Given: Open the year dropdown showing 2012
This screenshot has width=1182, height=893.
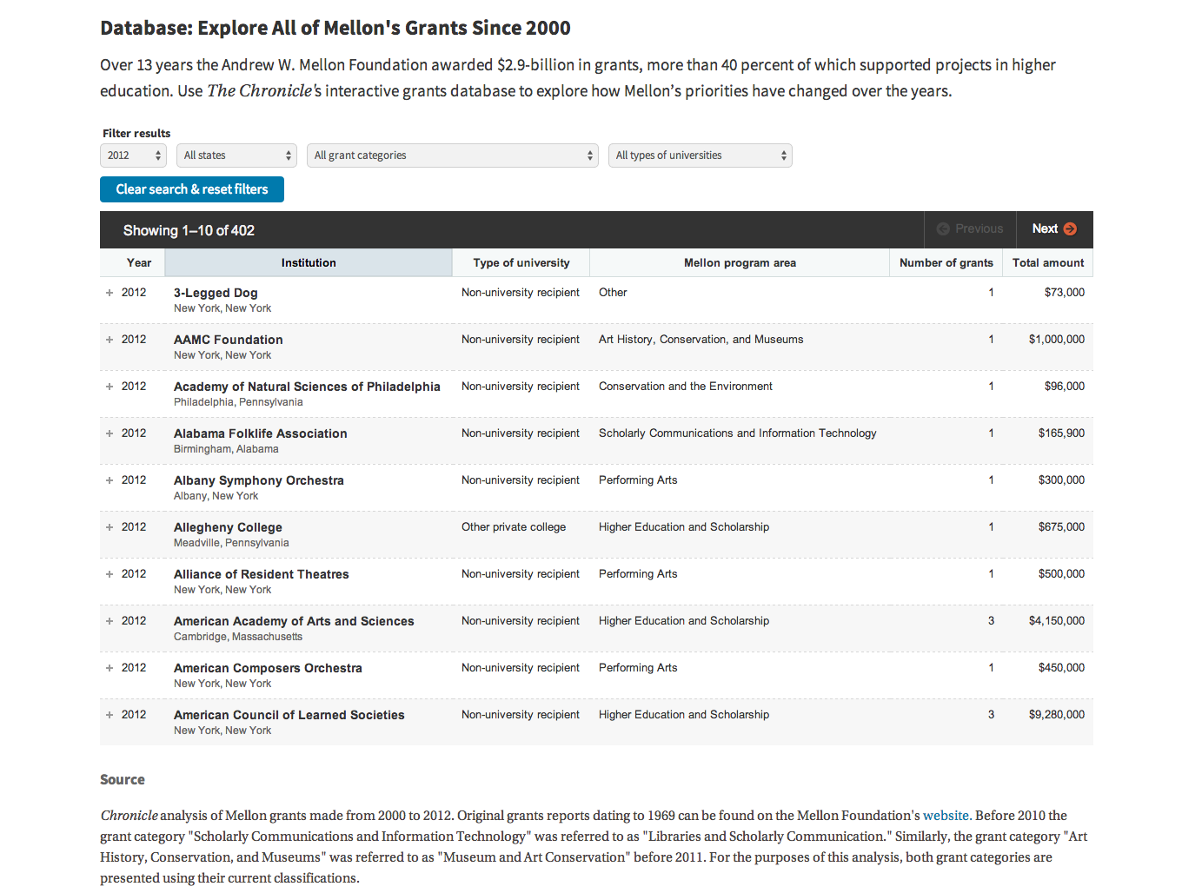Looking at the screenshot, I should coord(133,155).
